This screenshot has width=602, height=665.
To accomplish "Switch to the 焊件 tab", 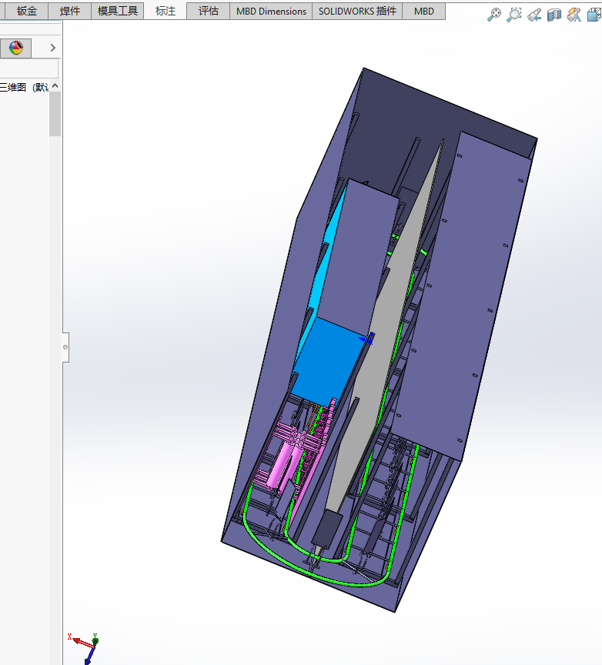I will [70, 11].
